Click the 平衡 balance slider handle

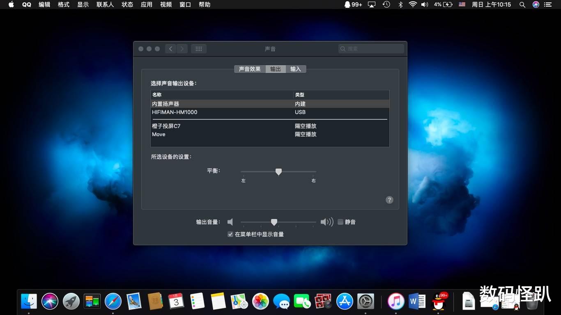(278, 172)
